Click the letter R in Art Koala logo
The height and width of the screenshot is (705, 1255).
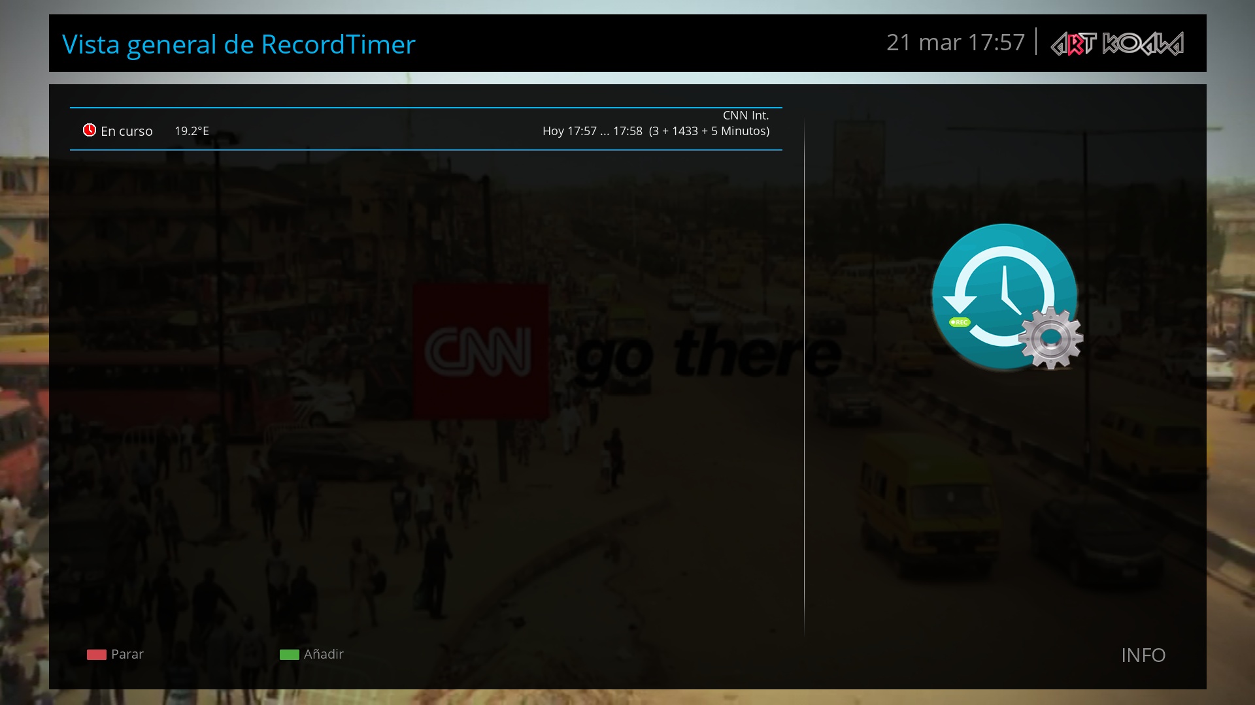point(1075,46)
